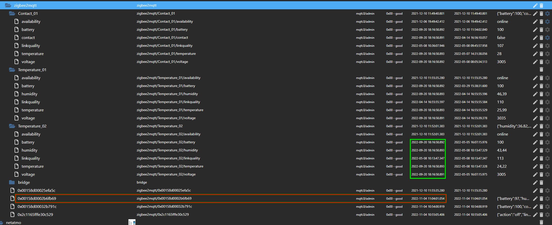The width and height of the screenshot is (552, 225).
Task: Click the timestamp 2022-03-29 15:38:31.600
Action: coord(471,86)
